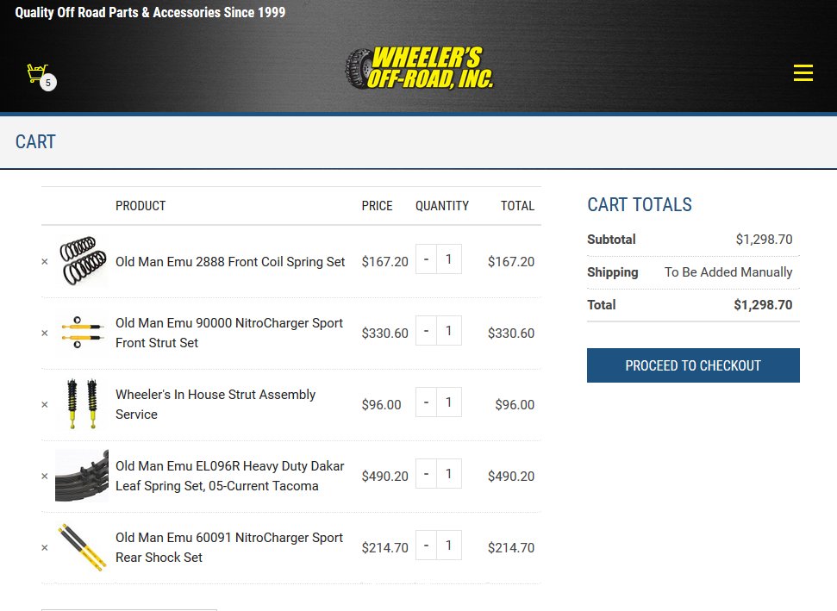Remove the 60091 NitroCharger Rear Shock Set
The image size is (837, 611).
pos(45,547)
